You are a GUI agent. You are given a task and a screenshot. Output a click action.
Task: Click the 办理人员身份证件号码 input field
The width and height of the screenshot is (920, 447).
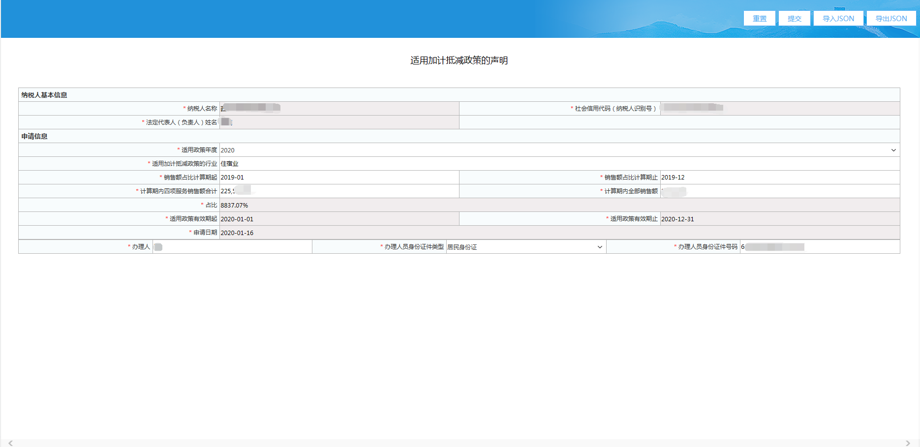click(820, 247)
